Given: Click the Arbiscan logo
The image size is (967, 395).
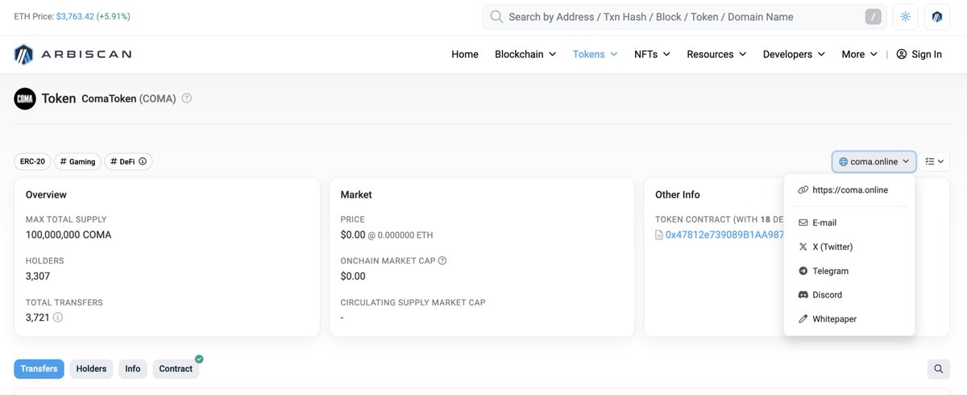Looking at the screenshot, I should [x=73, y=54].
